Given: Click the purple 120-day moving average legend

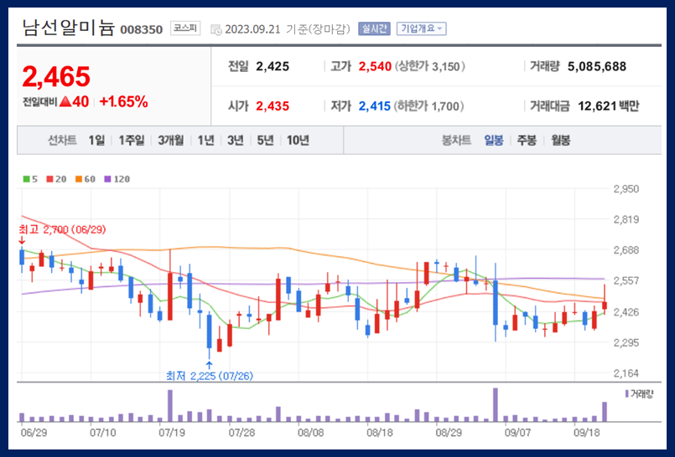Looking at the screenshot, I should (117, 179).
